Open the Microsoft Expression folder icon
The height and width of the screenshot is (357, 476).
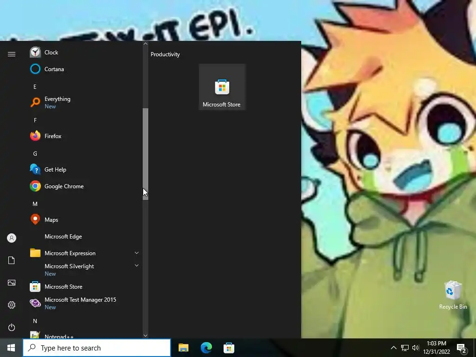coord(35,252)
